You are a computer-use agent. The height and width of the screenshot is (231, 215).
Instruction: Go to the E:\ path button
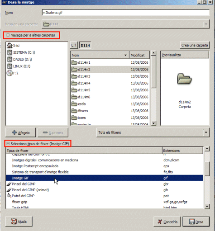[74, 45]
